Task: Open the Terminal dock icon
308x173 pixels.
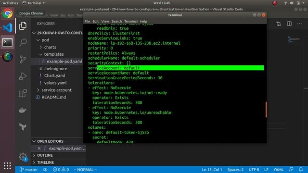Action: (x=8, y=42)
